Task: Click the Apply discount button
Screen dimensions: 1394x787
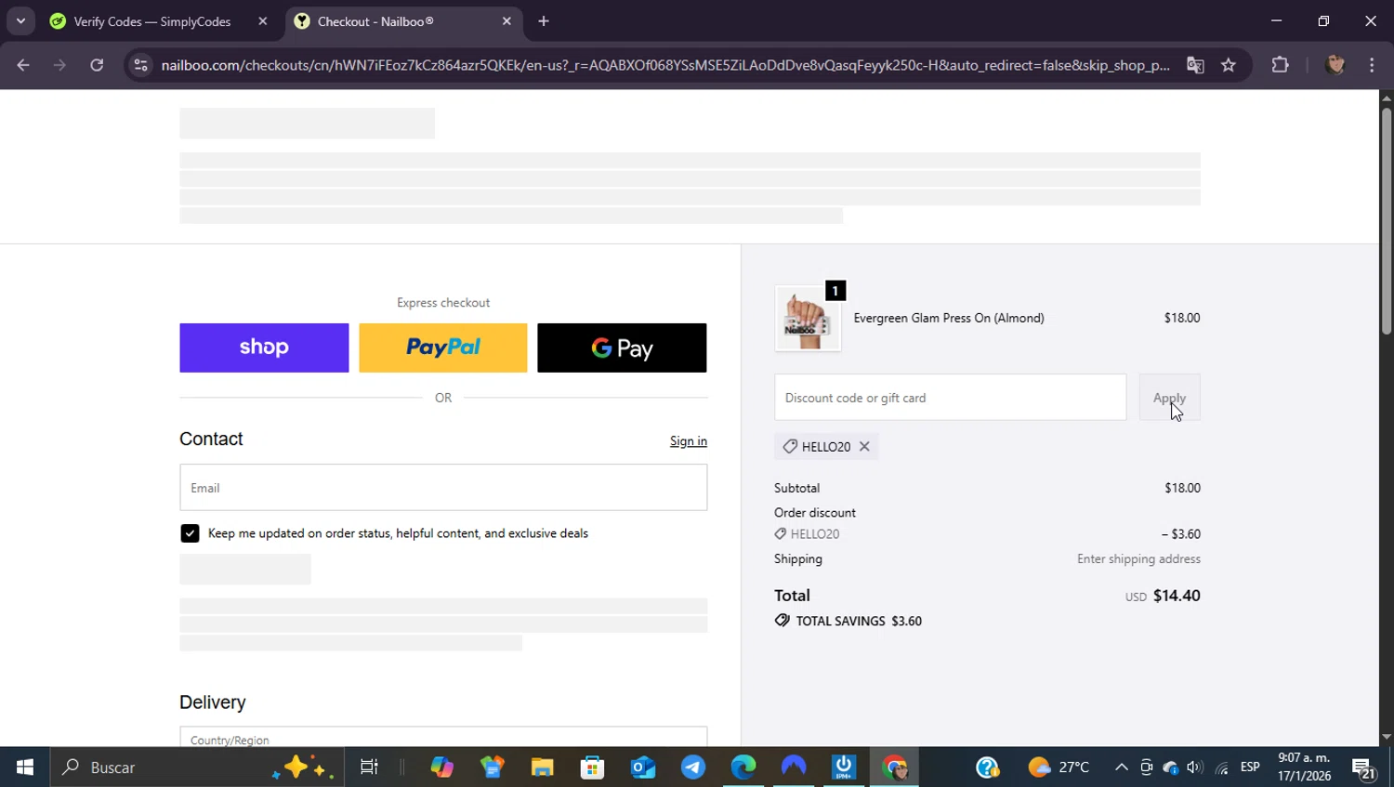Action: click(1169, 398)
